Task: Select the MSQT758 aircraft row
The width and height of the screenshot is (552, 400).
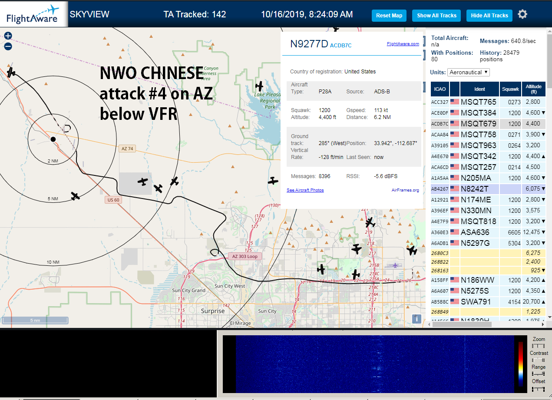Action: tap(488, 135)
